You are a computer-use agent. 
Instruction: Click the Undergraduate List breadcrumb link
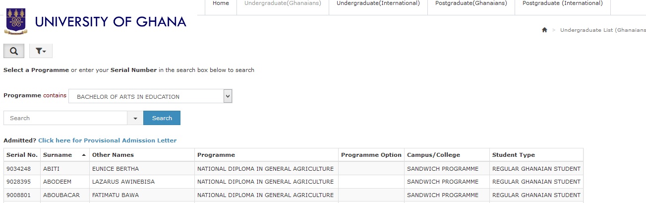602,30
